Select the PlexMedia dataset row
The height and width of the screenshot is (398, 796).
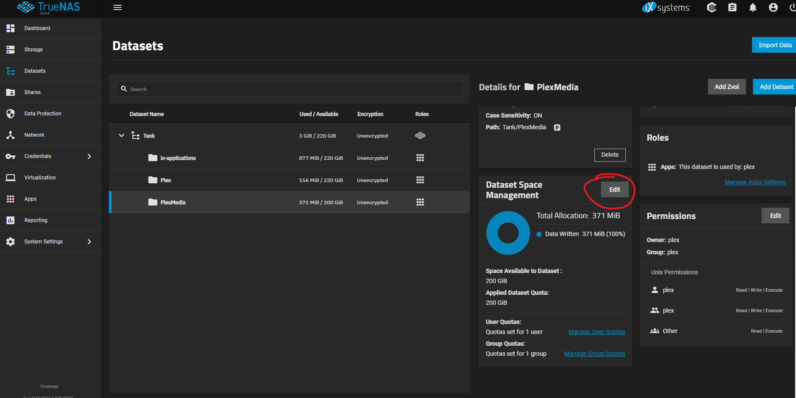pos(289,202)
